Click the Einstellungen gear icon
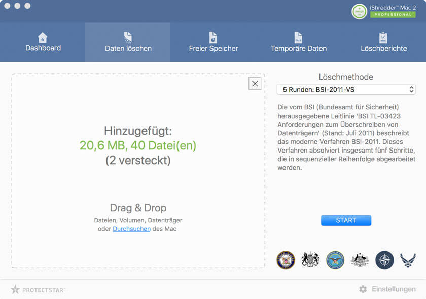426x299 pixels. point(363,289)
